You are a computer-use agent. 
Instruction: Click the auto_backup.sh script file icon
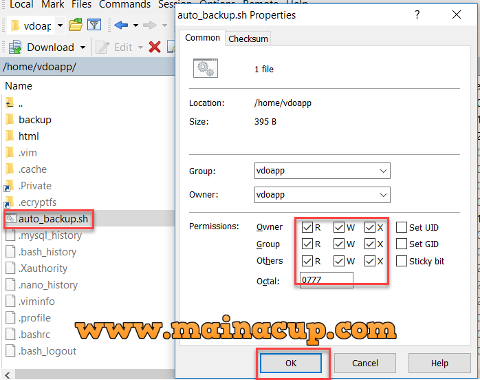(11, 218)
